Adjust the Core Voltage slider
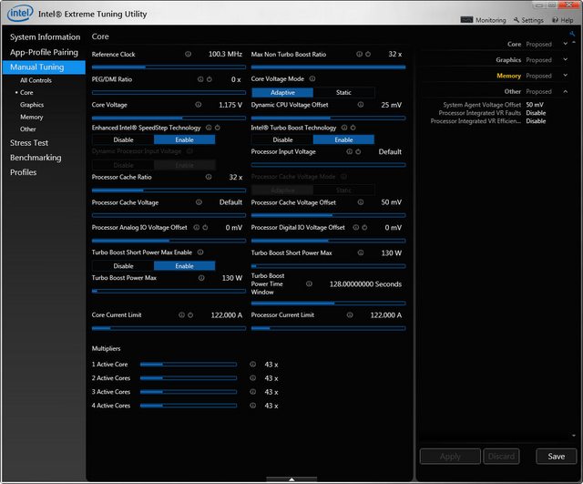583x484 pixels. tap(169, 118)
